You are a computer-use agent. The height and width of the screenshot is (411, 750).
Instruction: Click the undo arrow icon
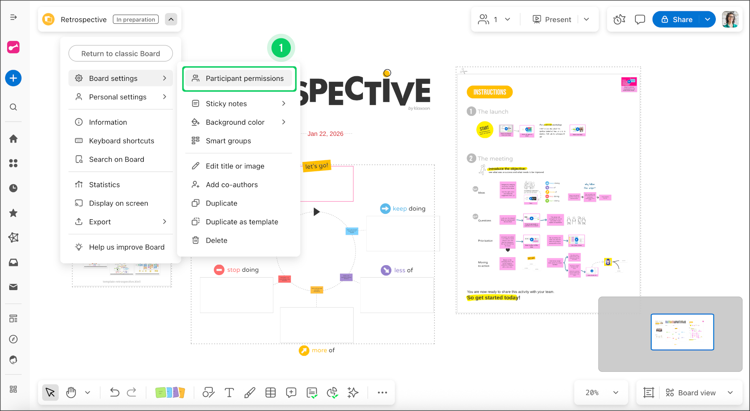click(x=115, y=392)
